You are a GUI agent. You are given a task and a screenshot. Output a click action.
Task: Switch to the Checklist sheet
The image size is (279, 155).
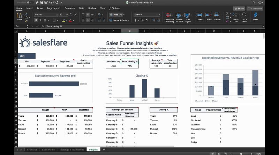[32, 150]
